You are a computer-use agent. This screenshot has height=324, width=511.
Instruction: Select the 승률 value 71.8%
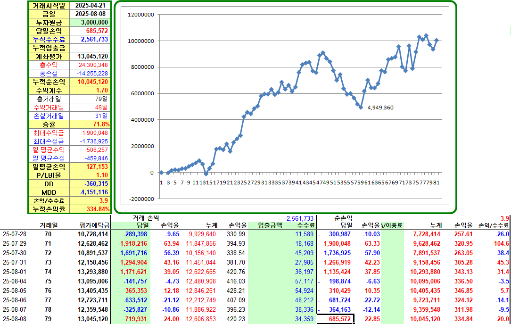[x=90, y=124]
